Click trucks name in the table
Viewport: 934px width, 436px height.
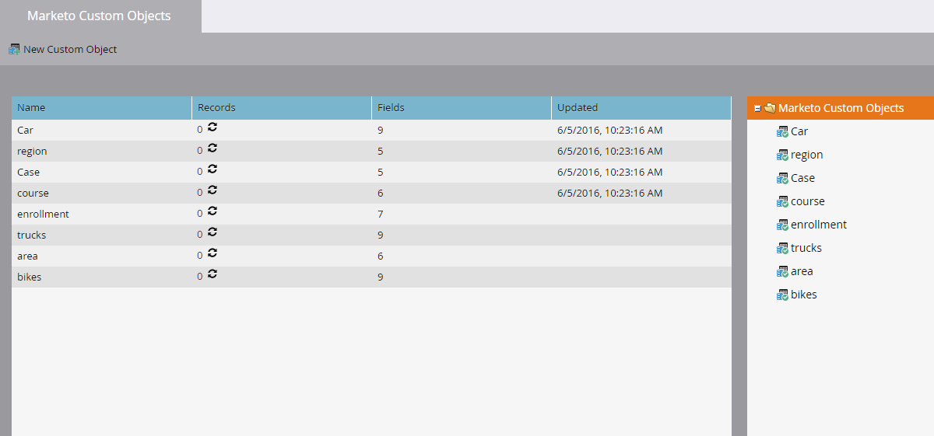point(32,235)
